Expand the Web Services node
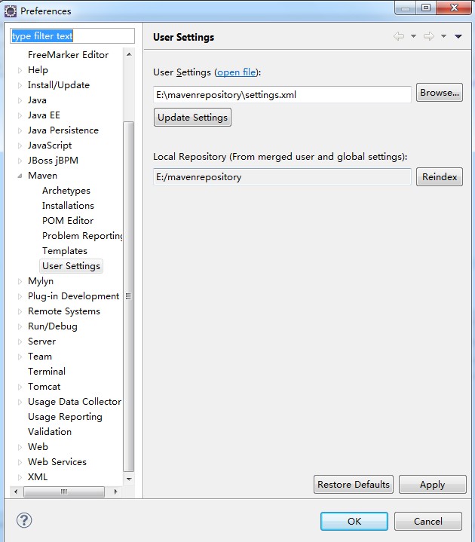This screenshot has width=475, height=542. (x=20, y=462)
